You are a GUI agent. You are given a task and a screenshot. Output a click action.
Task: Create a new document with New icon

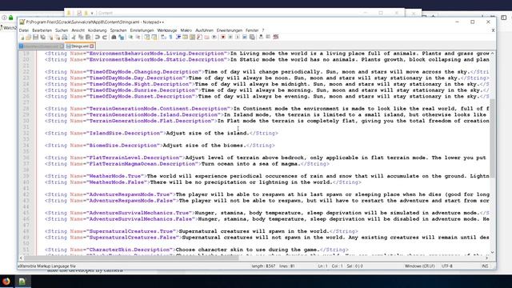click(22, 37)
